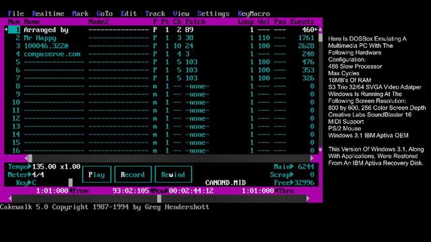Click events count 1761
Viewport: 431px width, 242px height.
(x=306, y=38)
